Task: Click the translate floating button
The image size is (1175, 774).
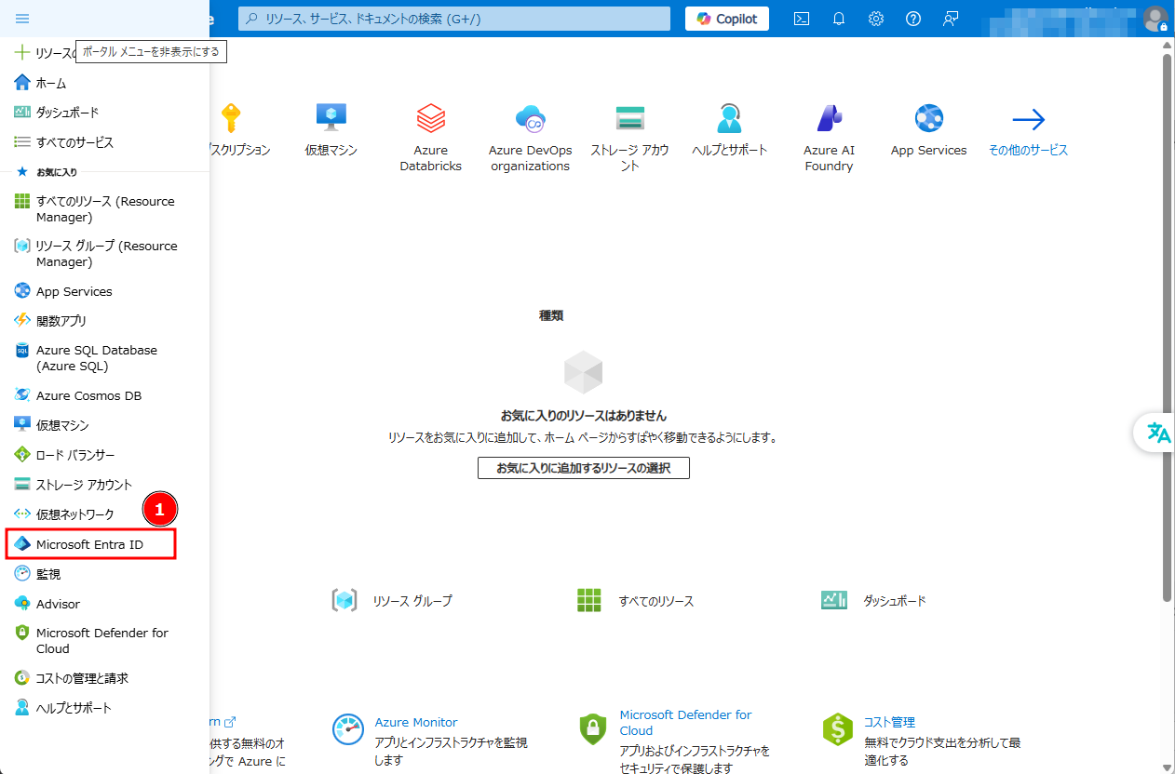Action: [1157, 433]
